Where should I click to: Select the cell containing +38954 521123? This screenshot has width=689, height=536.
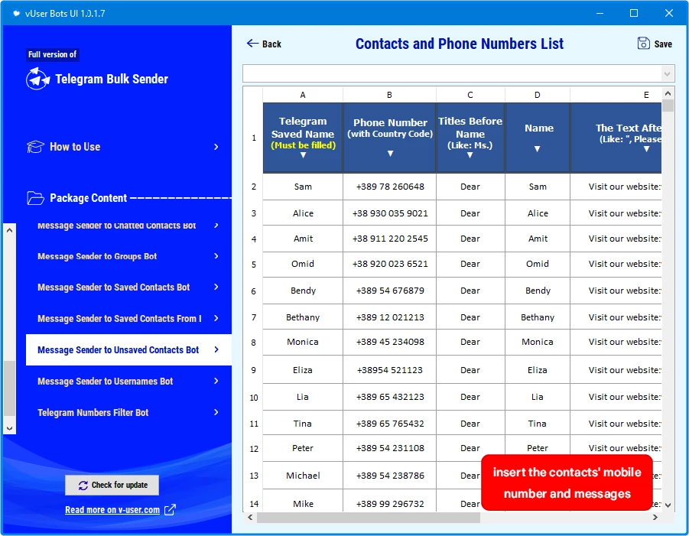click(x=390, y=370)
